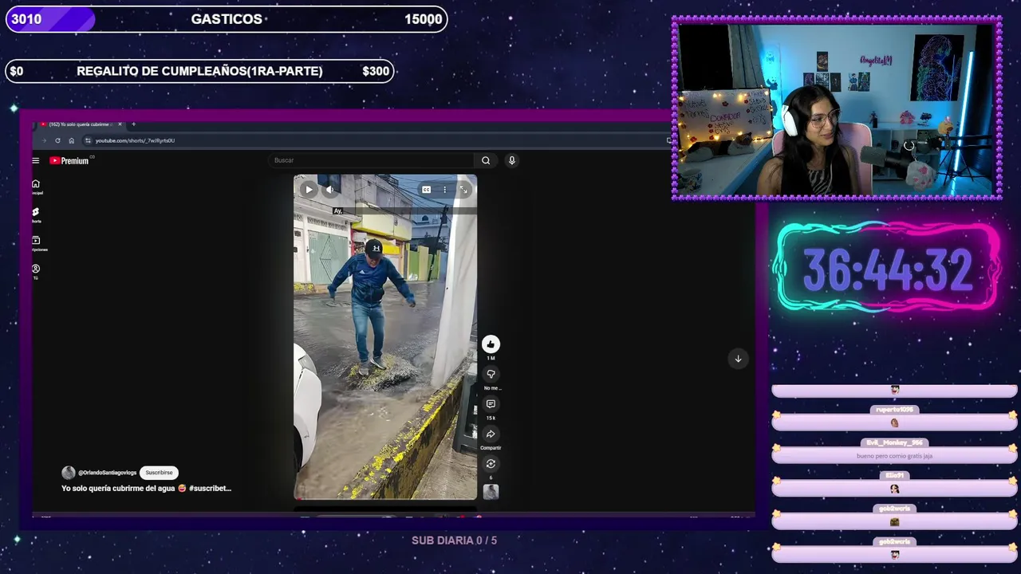Click the SUB DIARIA 0 / 5 counter

[x=454, y=541]
